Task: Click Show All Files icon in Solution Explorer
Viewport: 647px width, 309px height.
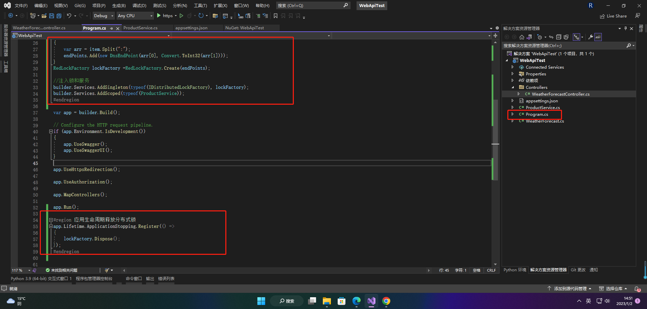Action: coord(566,37)
